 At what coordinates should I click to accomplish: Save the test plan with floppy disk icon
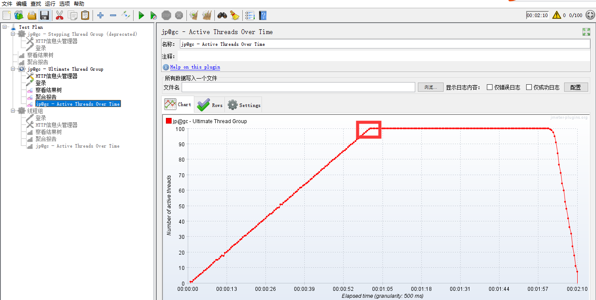(x=44, y=15)
